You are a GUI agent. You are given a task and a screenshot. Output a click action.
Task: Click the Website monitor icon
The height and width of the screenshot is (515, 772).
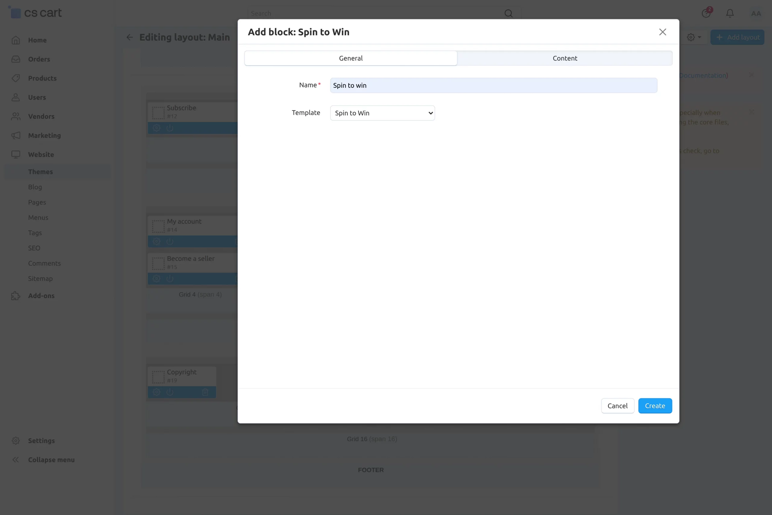[15, 154]
